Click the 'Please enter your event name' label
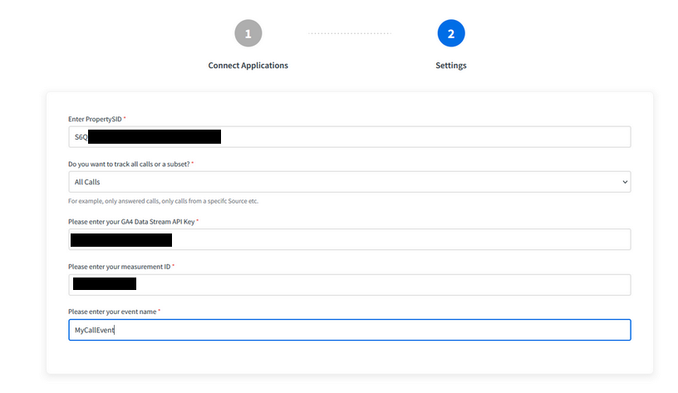This screenshot has width=678, height=393. pyautogui.click(x=112, y=312)
